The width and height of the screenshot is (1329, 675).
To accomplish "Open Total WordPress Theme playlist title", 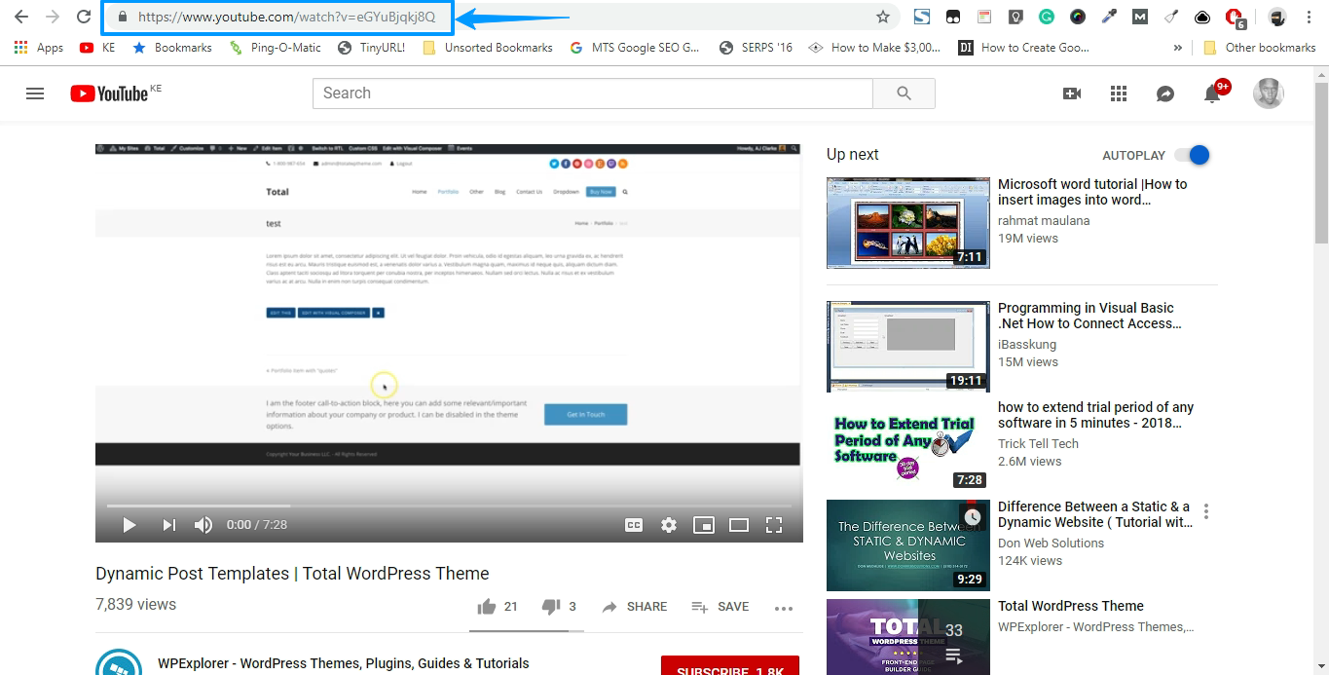I will [x=1071, y=606].
